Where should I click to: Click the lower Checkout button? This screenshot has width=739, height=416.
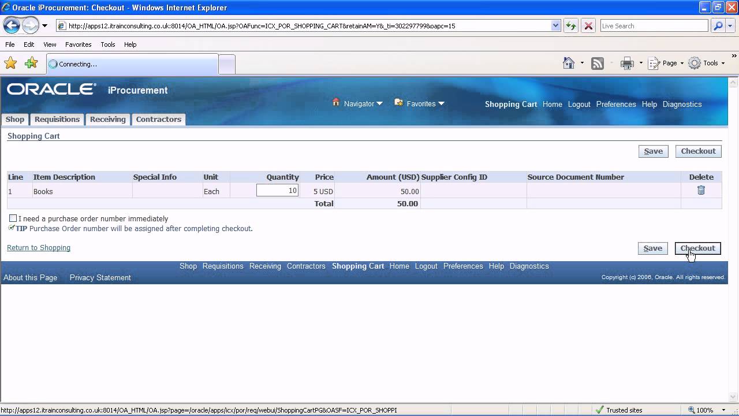click(698, 248)
